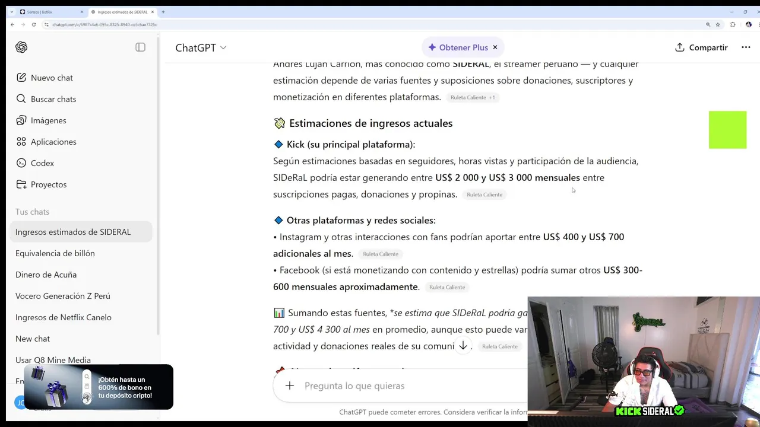
Task: Click the zoom magnifier in address bar
Action: tap(708, 24)
